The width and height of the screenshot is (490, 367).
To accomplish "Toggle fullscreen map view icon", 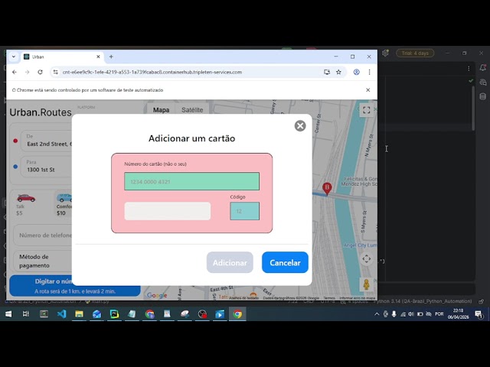I will pos(366,110).
